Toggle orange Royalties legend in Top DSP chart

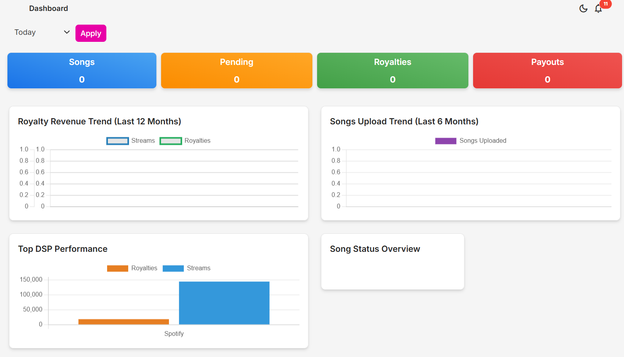(x=132, y=268)
